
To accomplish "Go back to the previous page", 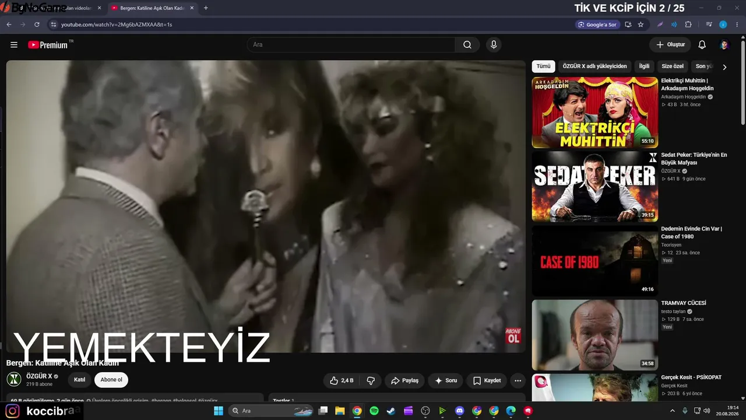I will (9, 24).
